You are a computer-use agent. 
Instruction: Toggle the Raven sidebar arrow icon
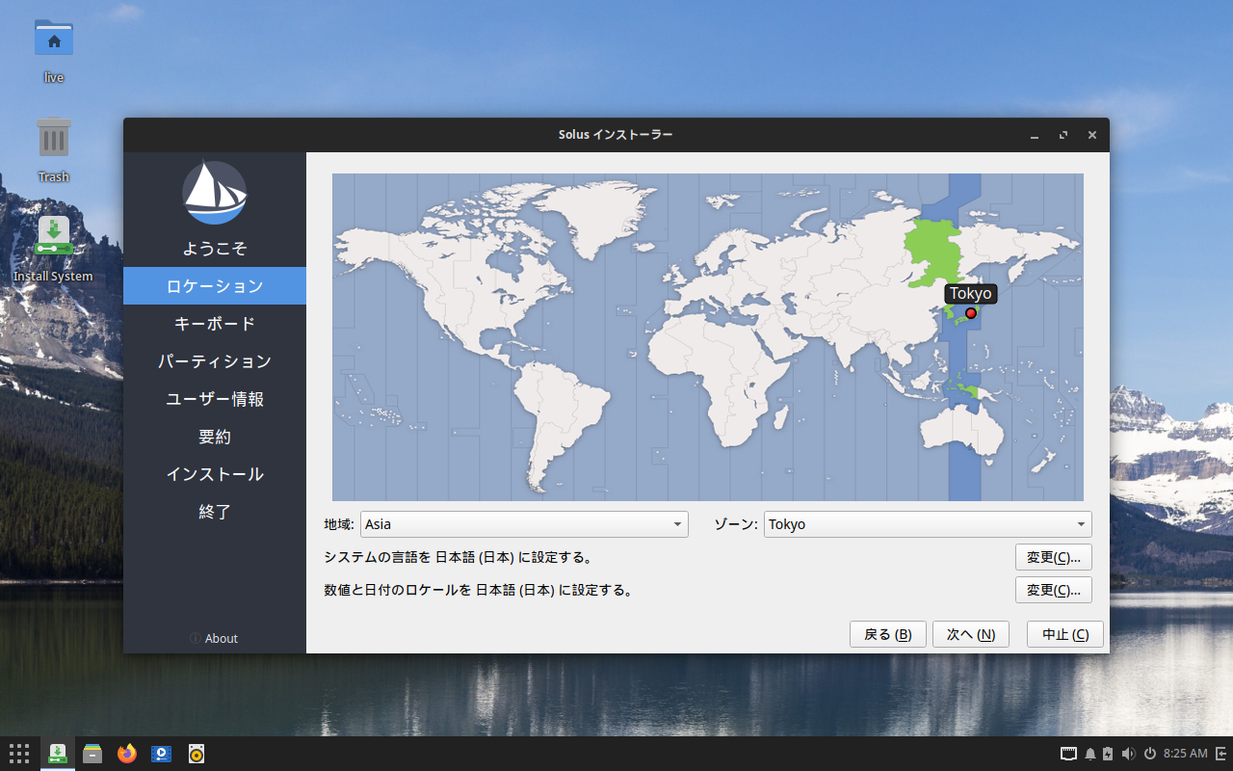tap(1220, 754)
